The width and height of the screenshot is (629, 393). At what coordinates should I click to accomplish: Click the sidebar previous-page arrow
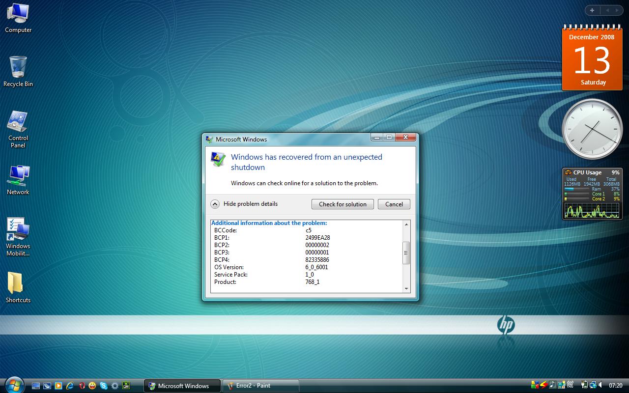tap(607, 10)
